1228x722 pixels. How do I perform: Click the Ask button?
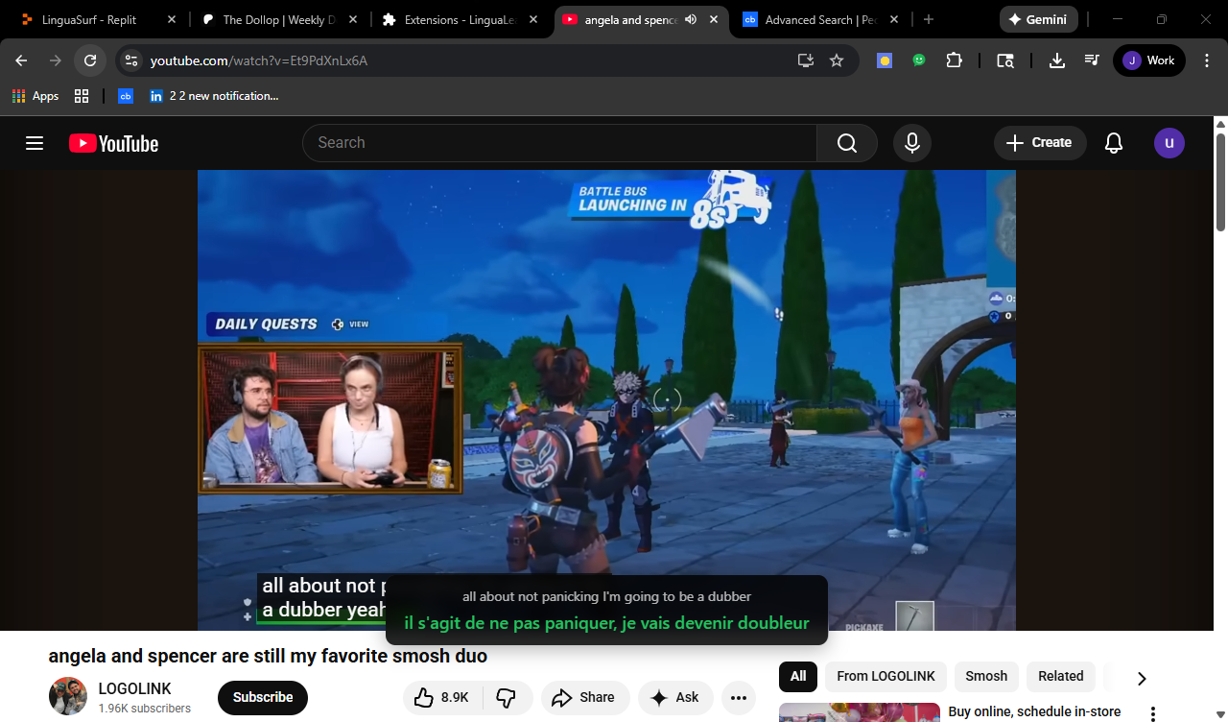tap(675, 698)
